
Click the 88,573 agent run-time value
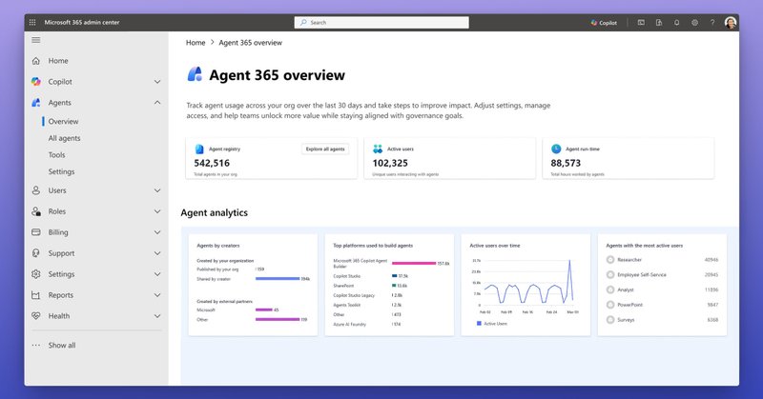[566, 163]
